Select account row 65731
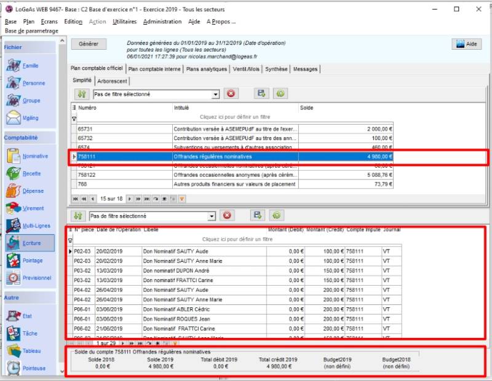Viewport: 492px width, 381px height. (x=232, y=129)
